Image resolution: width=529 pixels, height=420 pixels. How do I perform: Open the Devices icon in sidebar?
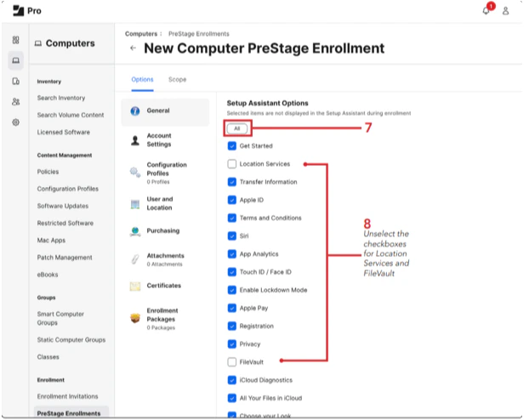15,82
